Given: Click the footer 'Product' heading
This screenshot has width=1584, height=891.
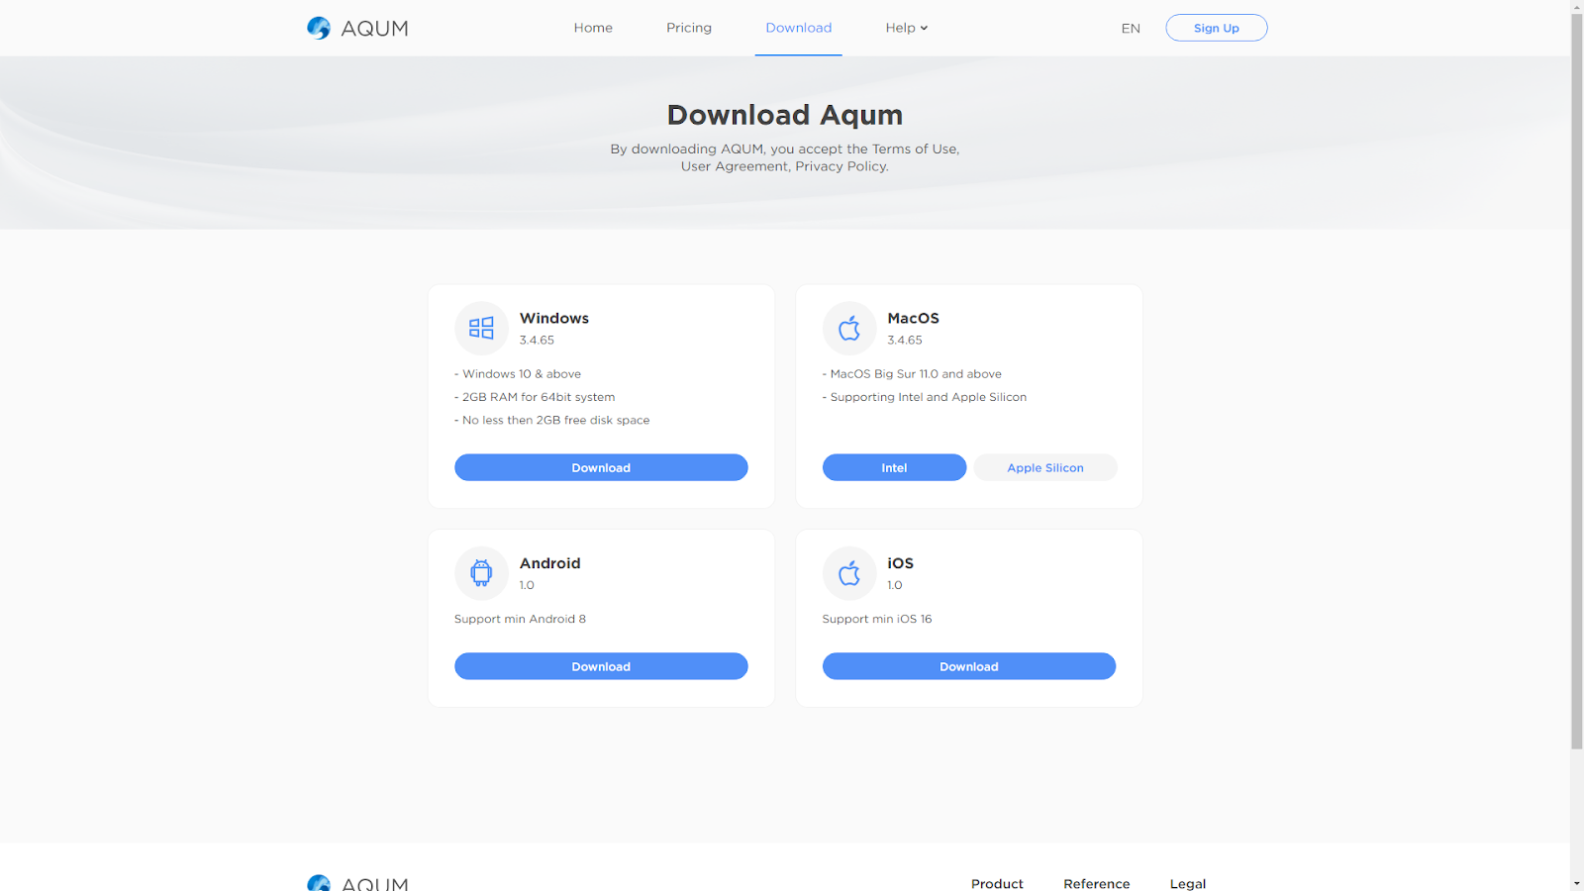Looking at the screenshot, I should pyautogui.click(x=997, y=883).
